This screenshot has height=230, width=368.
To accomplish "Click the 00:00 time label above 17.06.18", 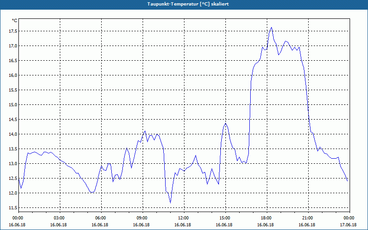I will coord(349,218).
